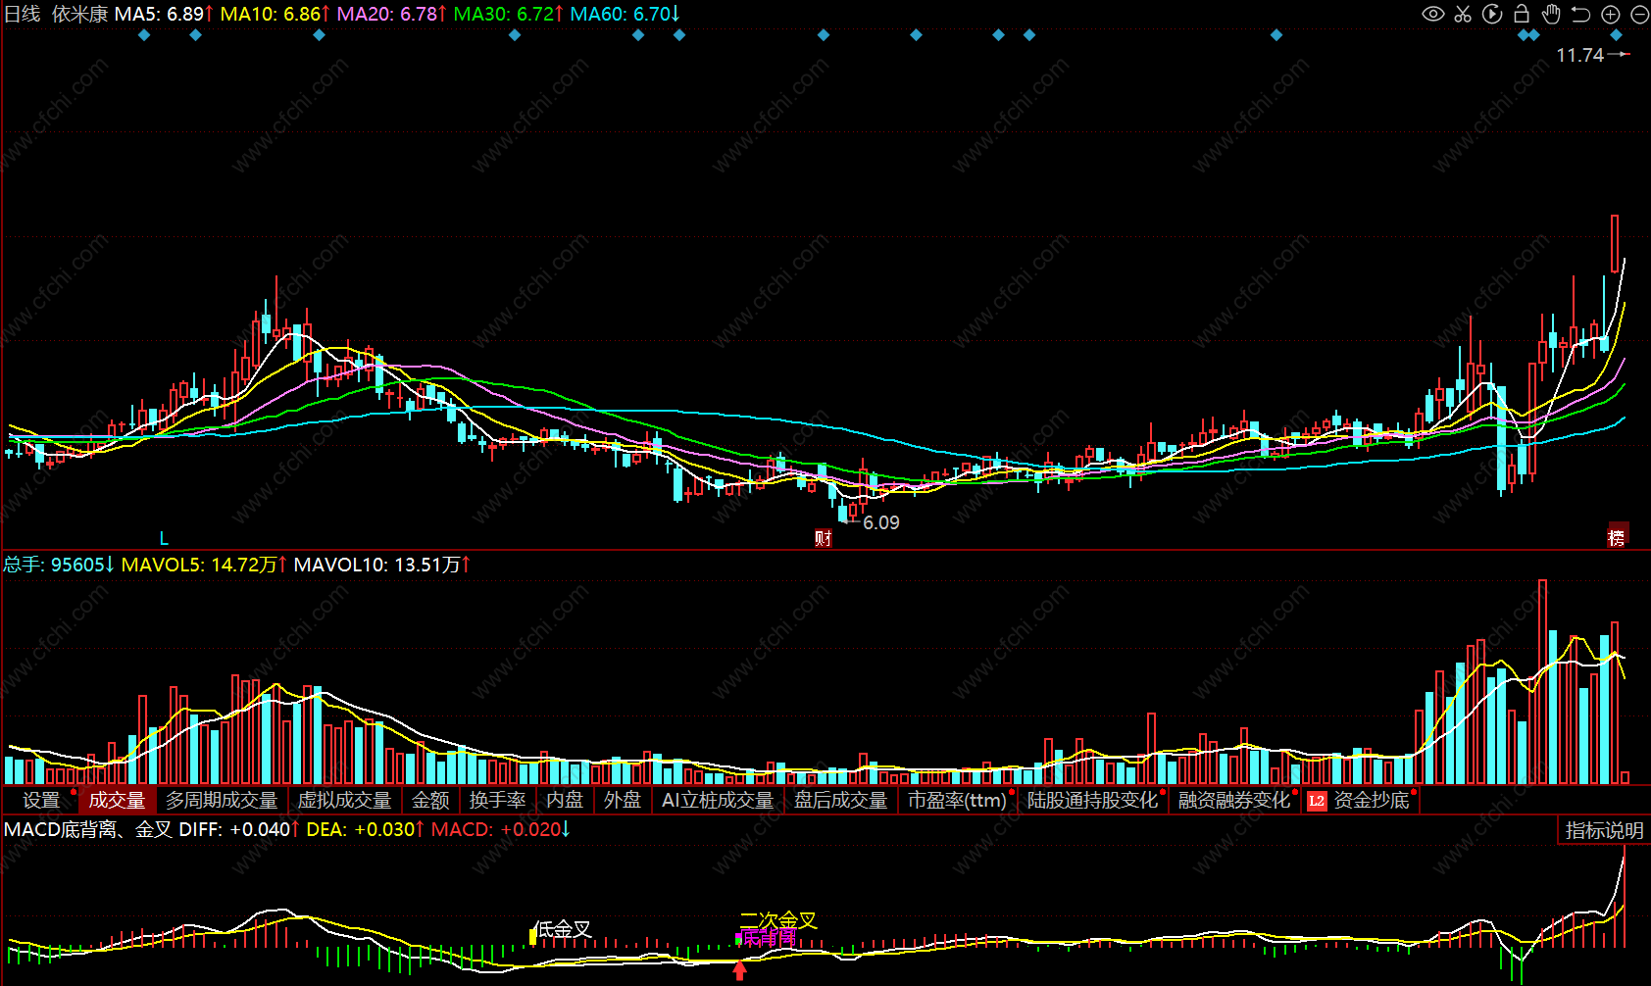Select the scissors cut tool
Image resolution: width=1651 pixels, height=986 pixels.
[1463, 14]
